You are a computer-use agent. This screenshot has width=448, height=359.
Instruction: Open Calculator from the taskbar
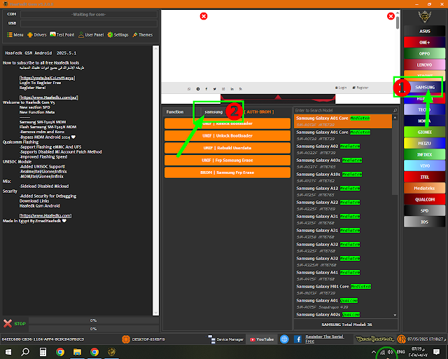(x=43, y=352)
